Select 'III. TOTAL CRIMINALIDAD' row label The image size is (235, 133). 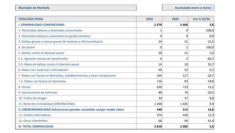pyautogui.click(x=36, y=126)
